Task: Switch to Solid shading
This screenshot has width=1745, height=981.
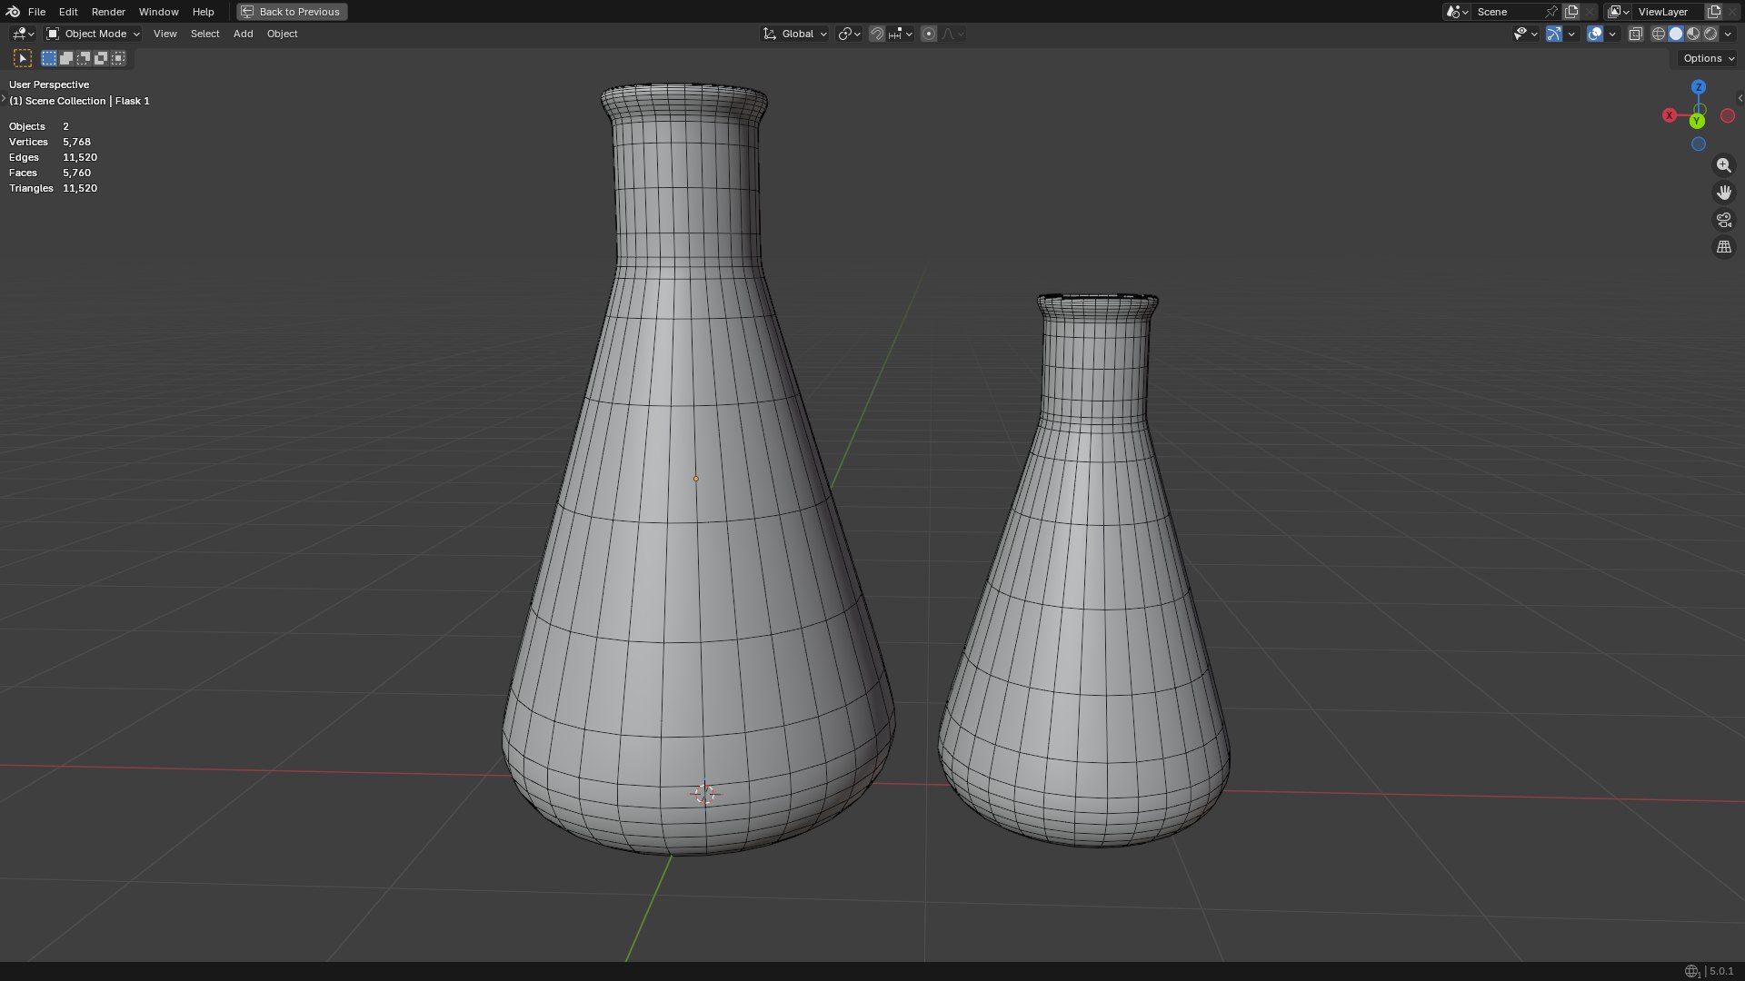Action: pos(1676,34)
